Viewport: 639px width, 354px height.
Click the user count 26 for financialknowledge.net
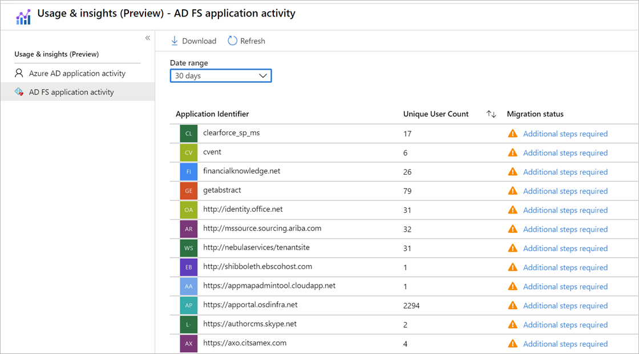coord(407,172)
